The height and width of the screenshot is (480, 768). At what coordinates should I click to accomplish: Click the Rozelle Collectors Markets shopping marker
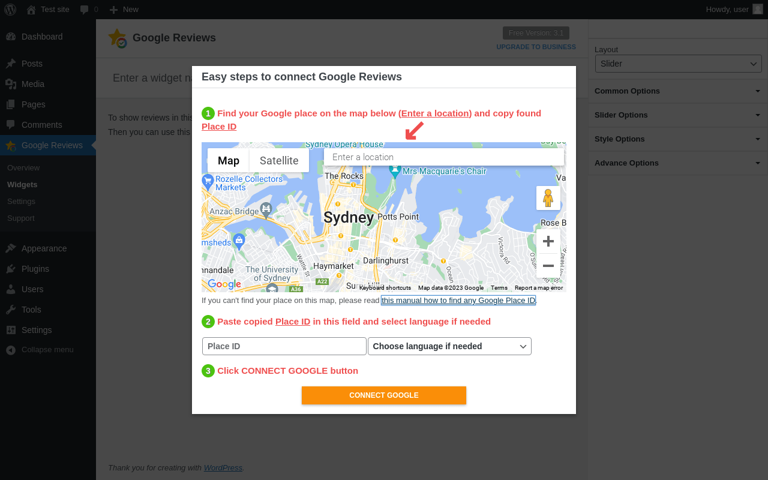208,181
